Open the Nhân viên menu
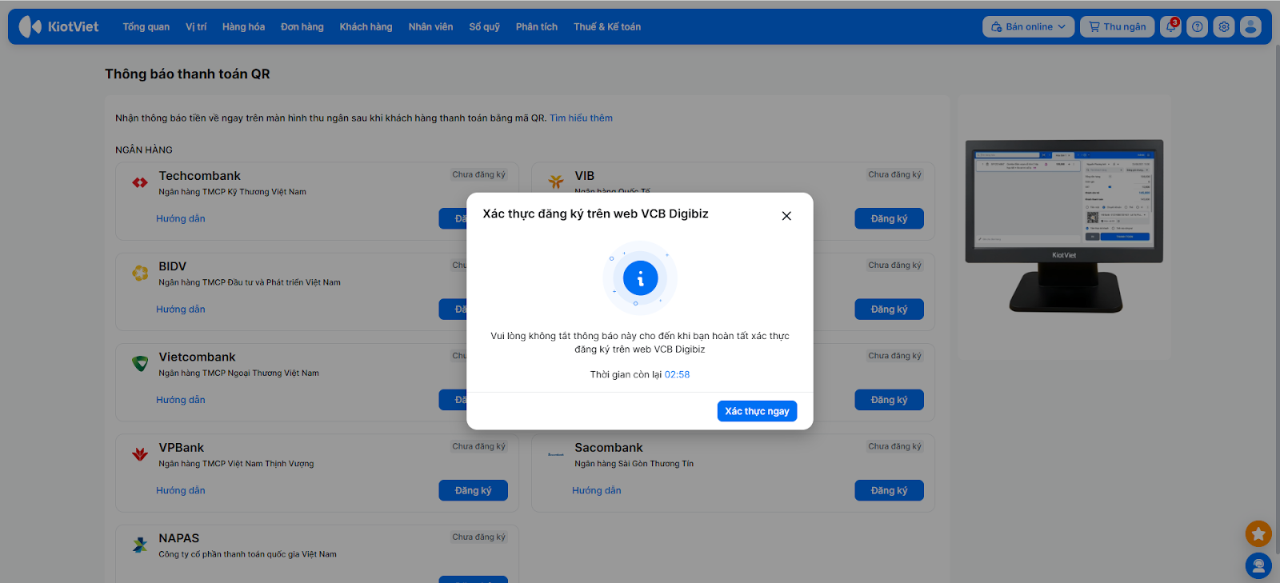 click(x=430, y=26)
